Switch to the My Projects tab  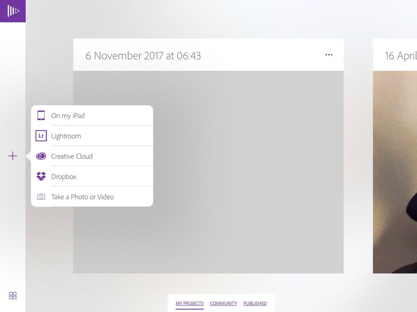pos(190,303)
